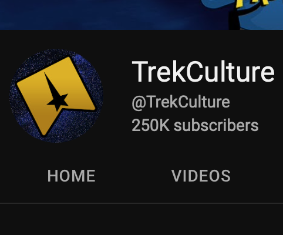Click the yellow object in banner corner
The height and width of the screenshot is (235, 283).
pos(252,4)
